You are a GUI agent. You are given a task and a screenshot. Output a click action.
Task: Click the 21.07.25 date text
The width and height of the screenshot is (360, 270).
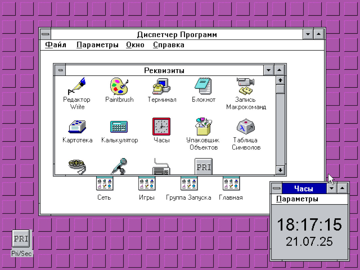[309, 242]
